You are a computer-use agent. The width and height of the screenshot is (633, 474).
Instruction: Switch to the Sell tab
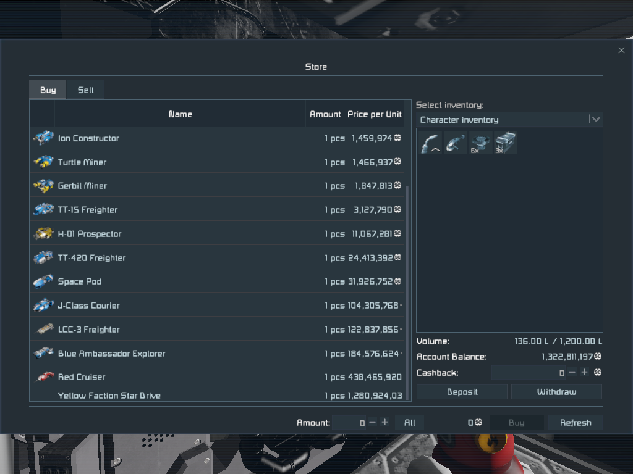coord(86,90)
